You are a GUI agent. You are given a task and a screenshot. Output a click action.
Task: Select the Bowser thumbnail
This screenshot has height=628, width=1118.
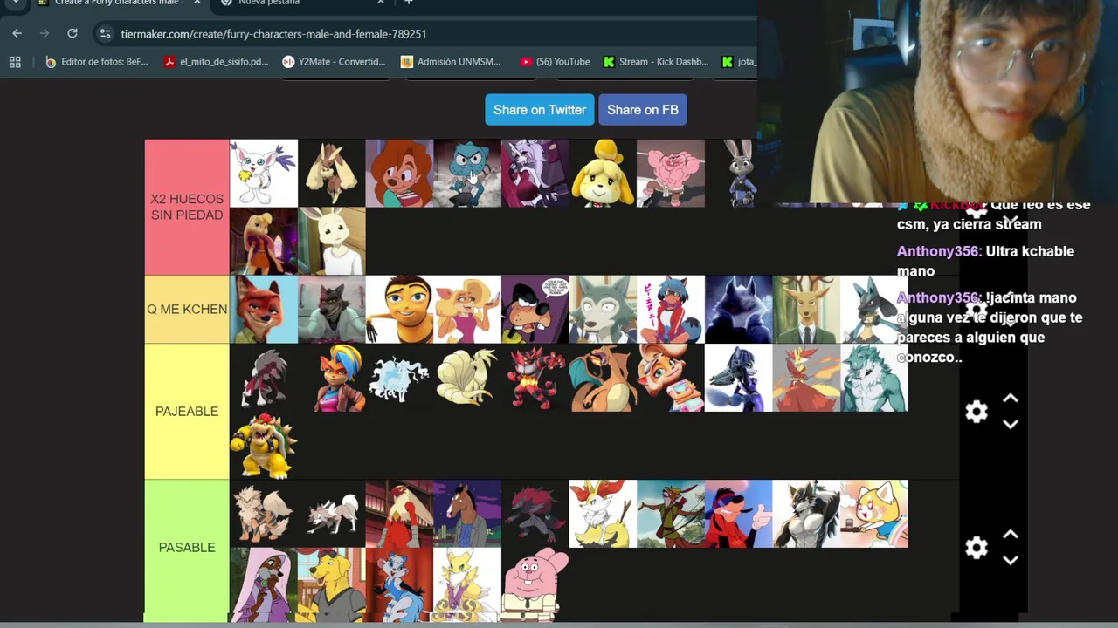point(264,446)
